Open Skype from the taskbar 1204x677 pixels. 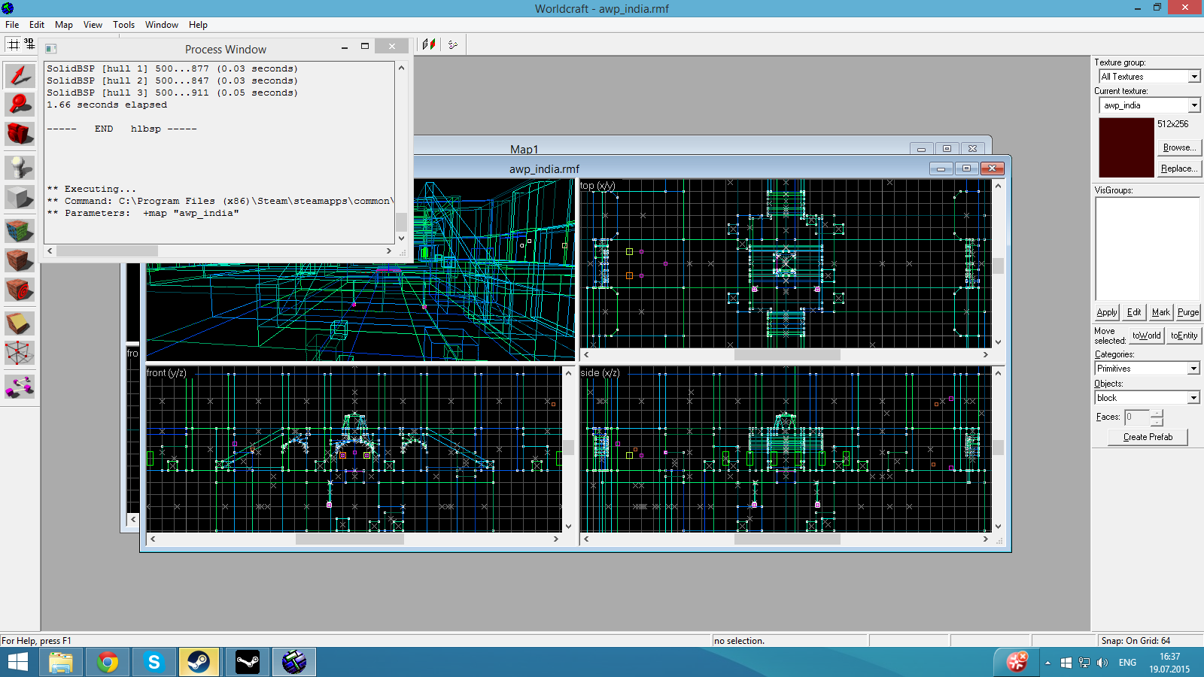(x=154, y=662)
